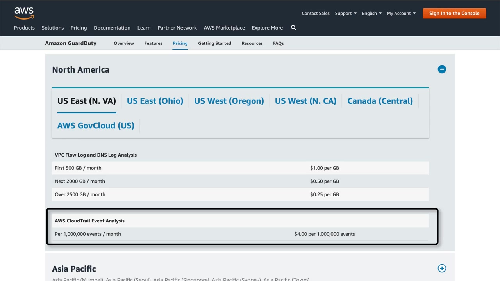Select the AWS GovCloud (US) region tab
Image resolution: width=500 pixels, height=281 pixels.
tap(96, 126)
